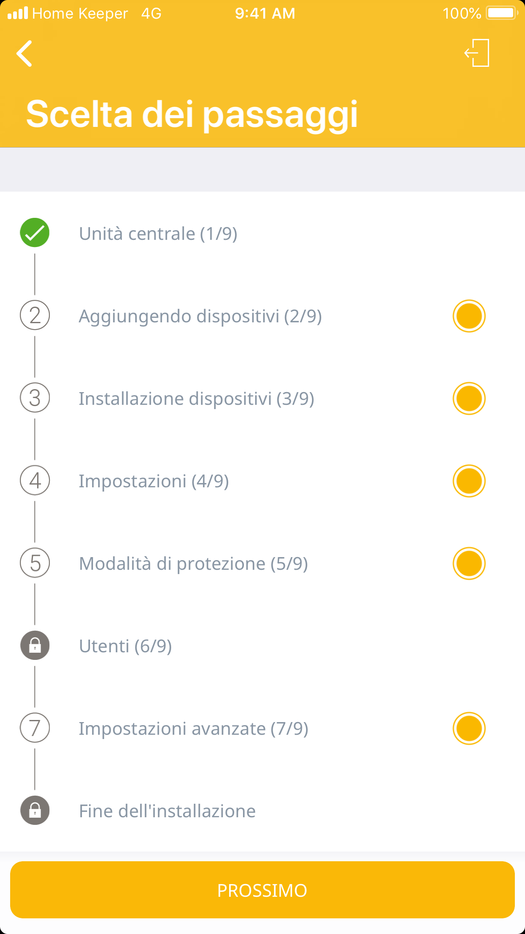Toggle the Aggiungendo dispositivi radio button

[469, 316]
